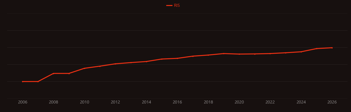351x112 pixels.
Task: Click the 2016 axis label
Action: pyautogui.click(x=177, y=102)
